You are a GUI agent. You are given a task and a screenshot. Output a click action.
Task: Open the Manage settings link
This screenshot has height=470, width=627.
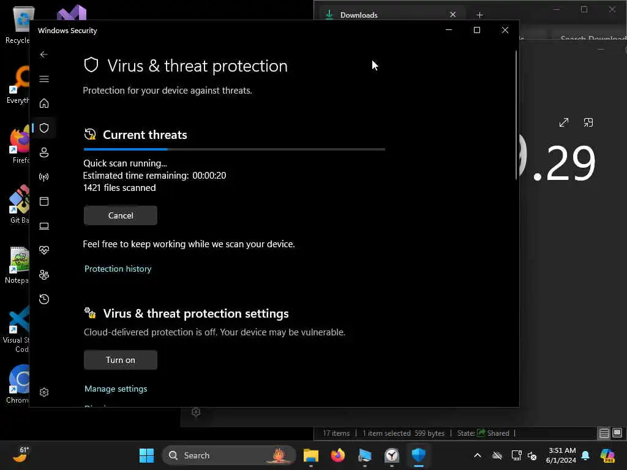[116, 389]
